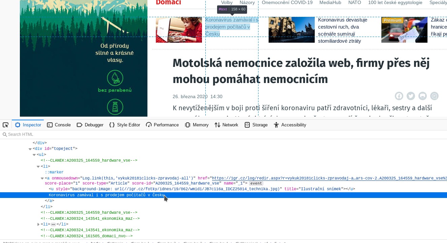This screenshot has height=243, width=447.
Task: Open the Názory navigation link
Action: [x=247, y=3]
